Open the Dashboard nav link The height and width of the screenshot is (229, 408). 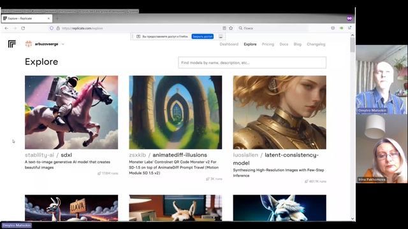tap(229, 44)
